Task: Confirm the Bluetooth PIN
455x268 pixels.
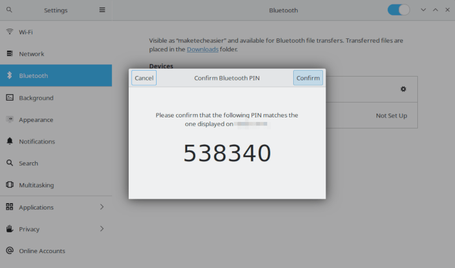Action: tap(308, 78)
